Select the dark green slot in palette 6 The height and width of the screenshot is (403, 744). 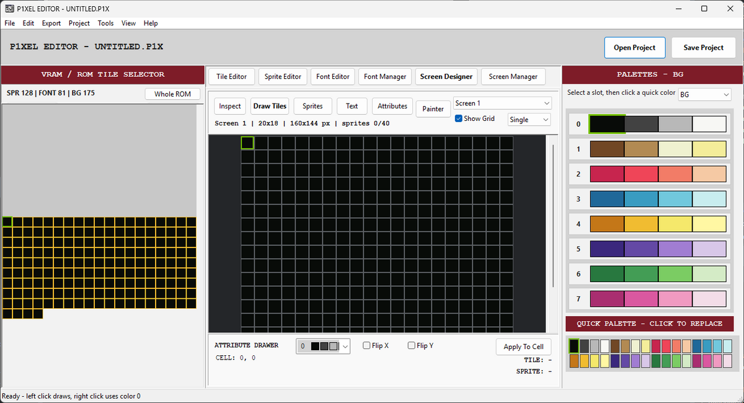coord(607,273)
